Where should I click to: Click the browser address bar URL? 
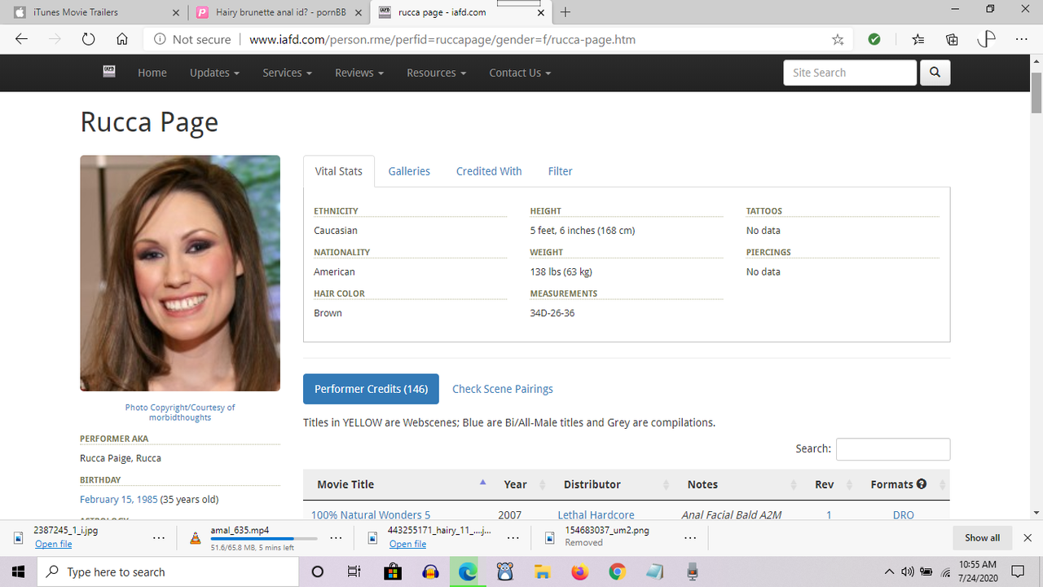pyautogui.click(x=442, y=39)
